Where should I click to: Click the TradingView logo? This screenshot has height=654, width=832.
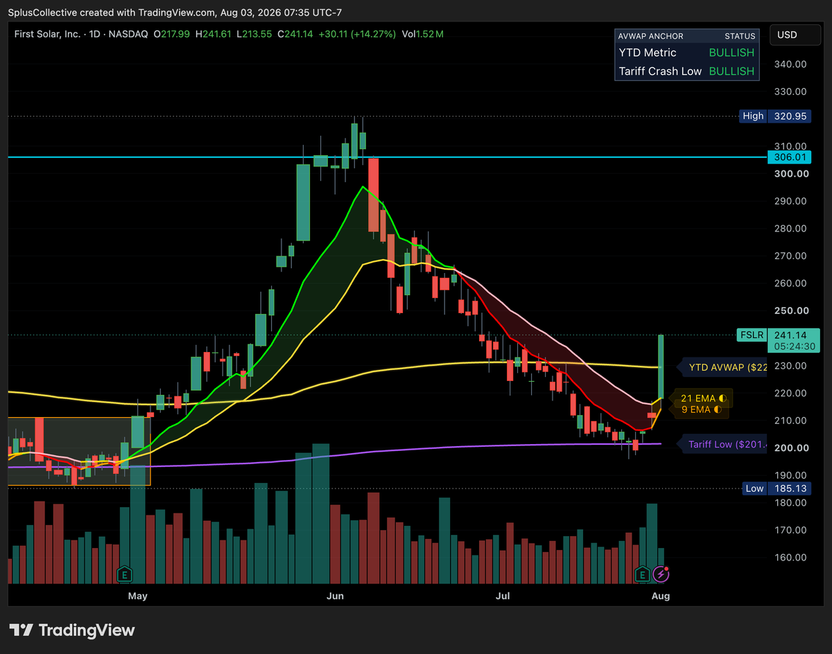click(x=72, y=630)
